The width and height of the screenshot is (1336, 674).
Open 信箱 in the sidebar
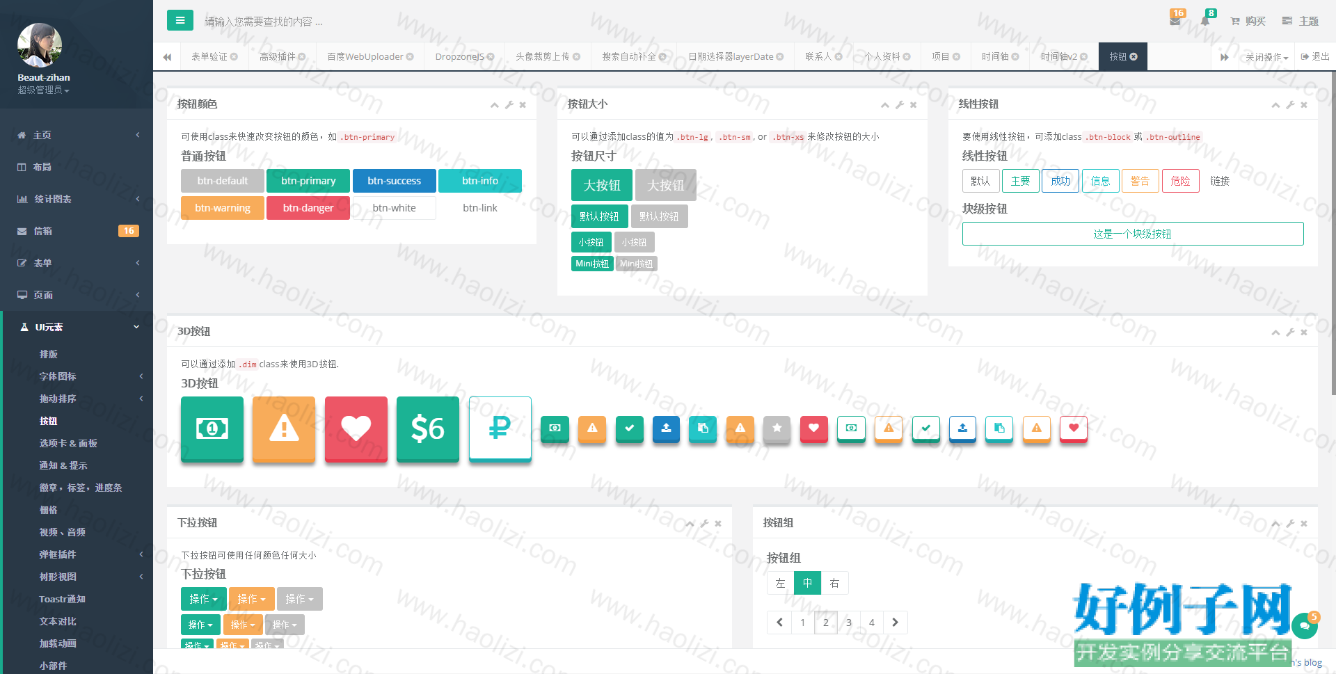click(77, 231)
